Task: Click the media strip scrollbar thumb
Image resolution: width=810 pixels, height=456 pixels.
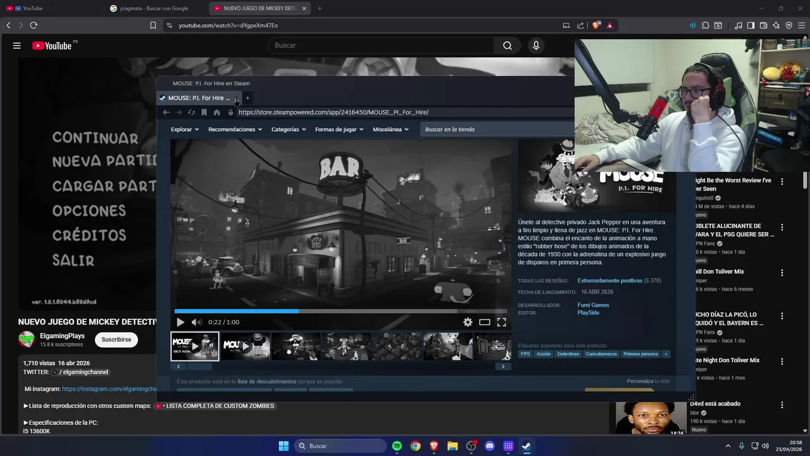Action: (199, 366)
